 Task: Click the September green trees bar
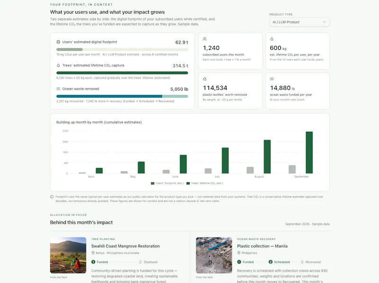coord(309,153)
